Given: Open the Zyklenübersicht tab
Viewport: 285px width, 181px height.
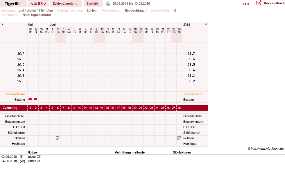Looking at the screenshot, I should click(65, 3).
